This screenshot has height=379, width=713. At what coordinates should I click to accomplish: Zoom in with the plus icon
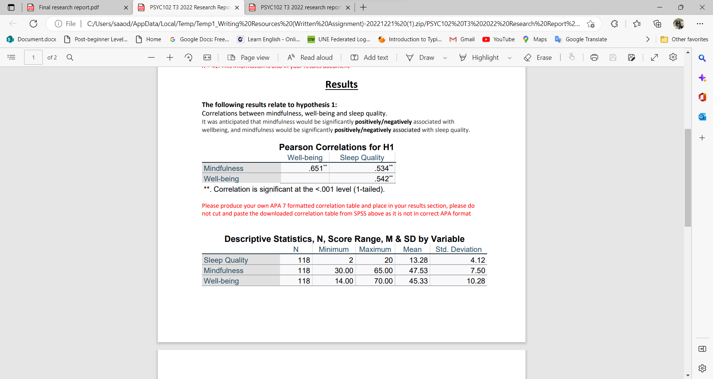point(170,57)
